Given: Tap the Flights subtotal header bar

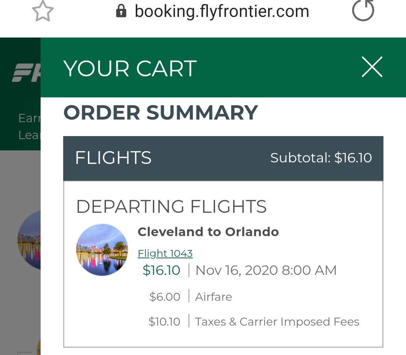Looking at the screenshot, I should coord(223,158).
